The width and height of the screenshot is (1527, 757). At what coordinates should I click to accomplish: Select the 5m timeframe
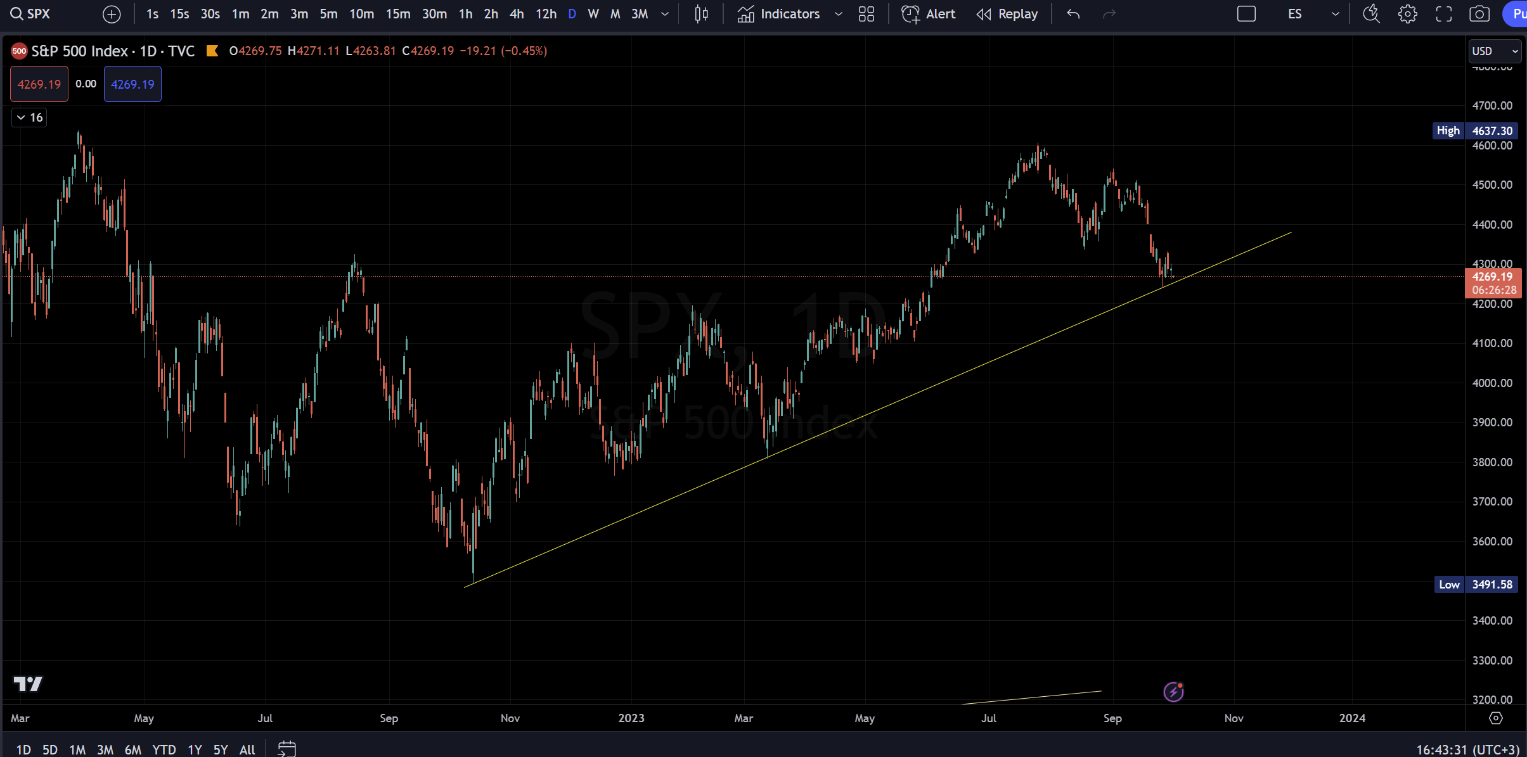(x=328, y=14)
